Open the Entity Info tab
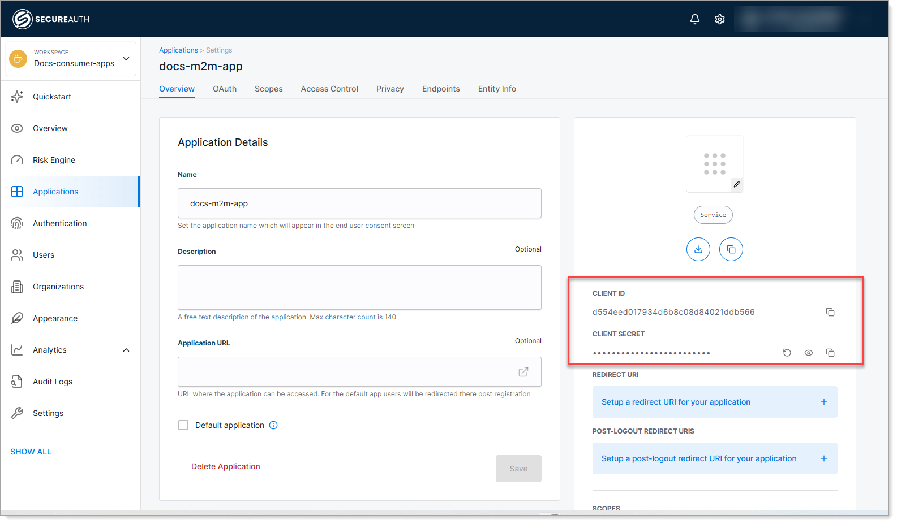Image resolution: width=897 pixels, height=524 pixels. pyautogui.click(x=497, y=89)
